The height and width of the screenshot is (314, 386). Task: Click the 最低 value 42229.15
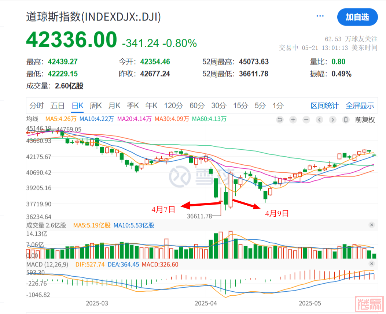tap(63, 74)
